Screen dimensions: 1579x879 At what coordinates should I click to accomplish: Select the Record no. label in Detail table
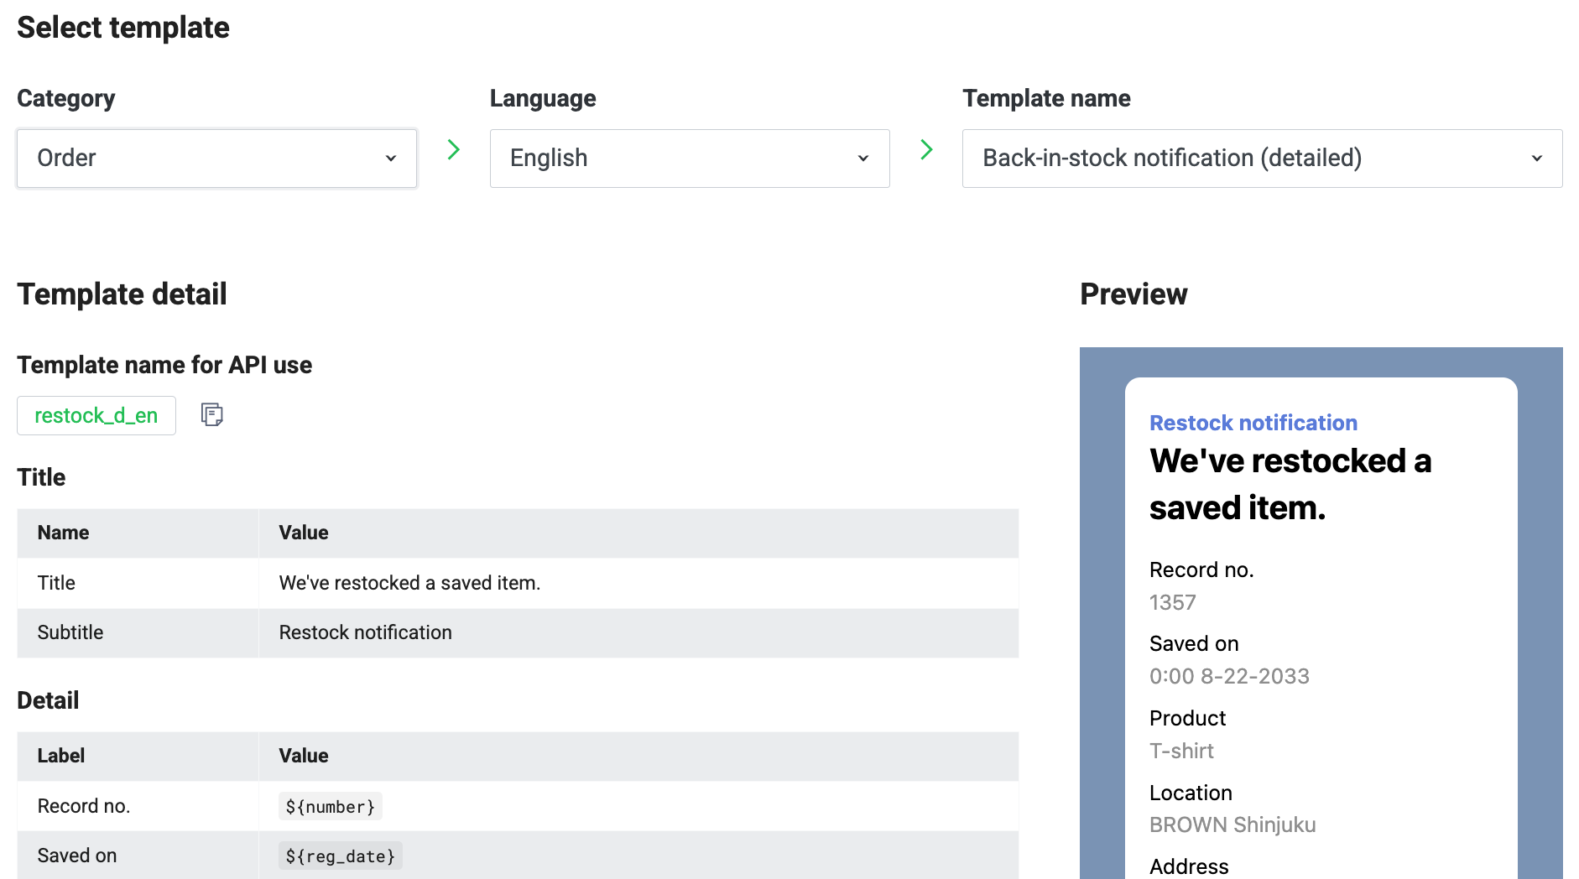[83, 806]
